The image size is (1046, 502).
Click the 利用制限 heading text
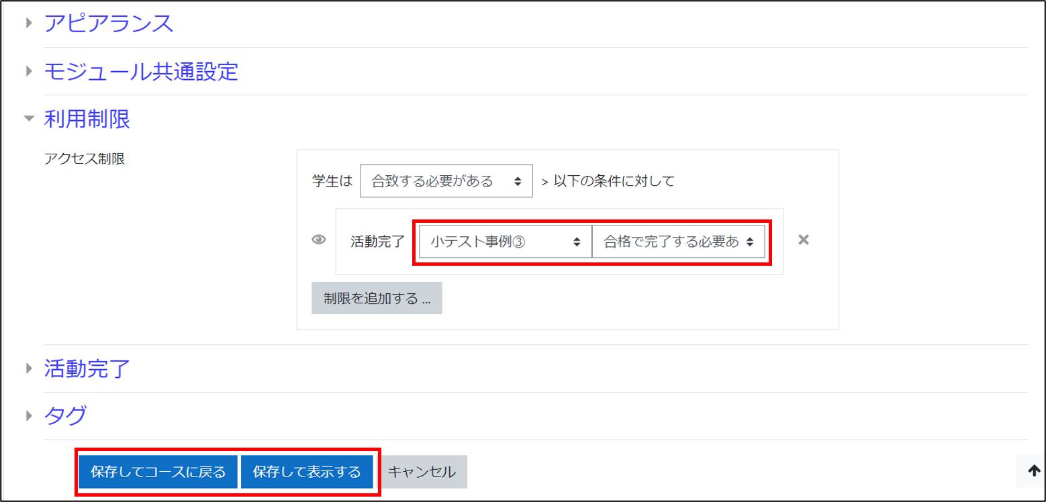point(87,119)
